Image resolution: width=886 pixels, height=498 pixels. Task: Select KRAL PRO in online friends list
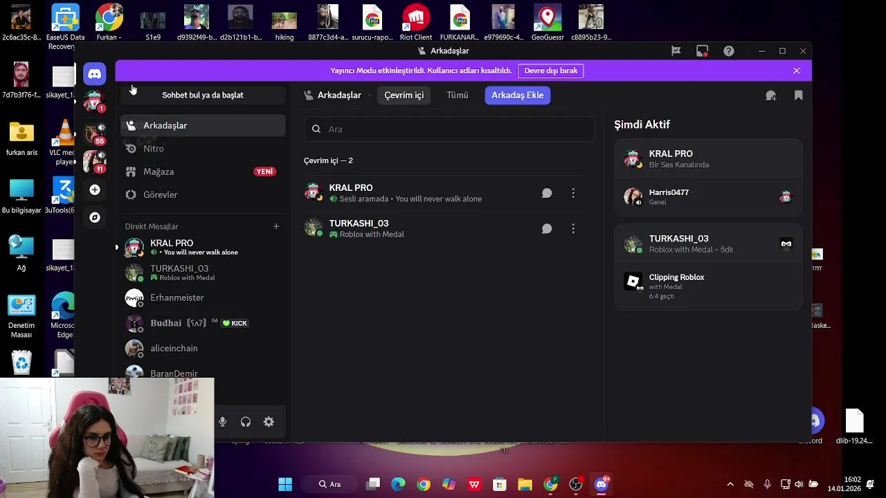(449, 193)
